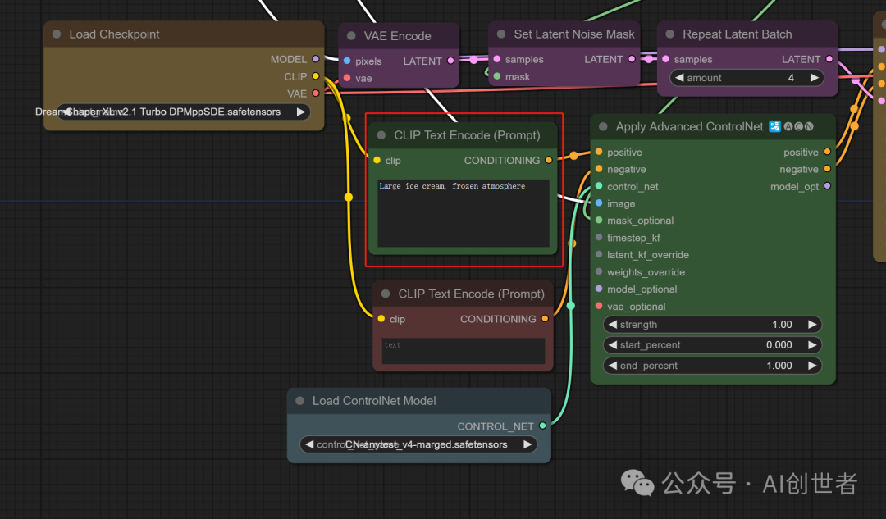886x519 pixels.
Task: Increase the amount value with its right arrow
Action: 814,78
